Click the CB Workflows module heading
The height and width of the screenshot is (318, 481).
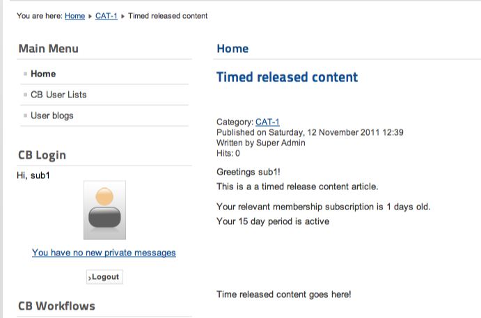click(x=57, y=306)
